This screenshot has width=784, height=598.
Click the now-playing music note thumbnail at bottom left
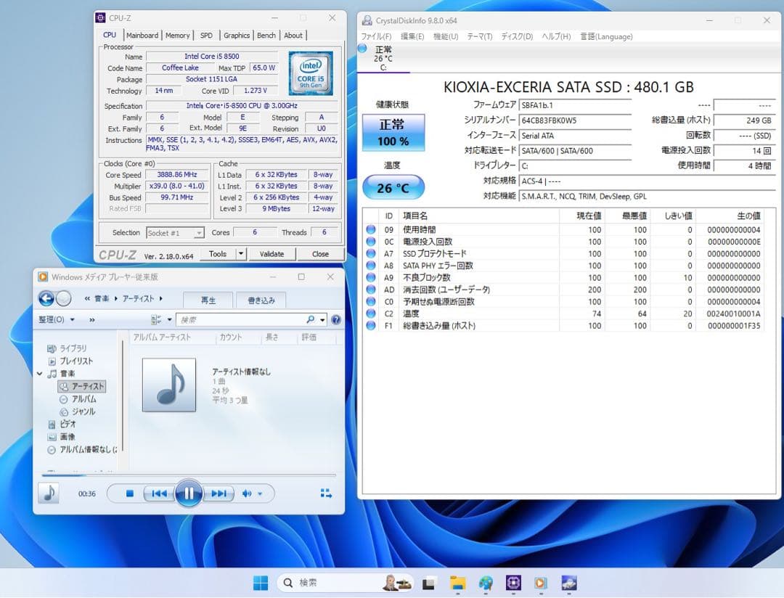click(49, 493)
